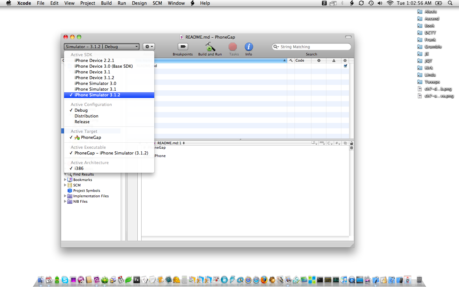Image resolution: width=459 pixels, height=287 pixels.
Task: Click the red Tasks stop icon
Action: [233, 47]
